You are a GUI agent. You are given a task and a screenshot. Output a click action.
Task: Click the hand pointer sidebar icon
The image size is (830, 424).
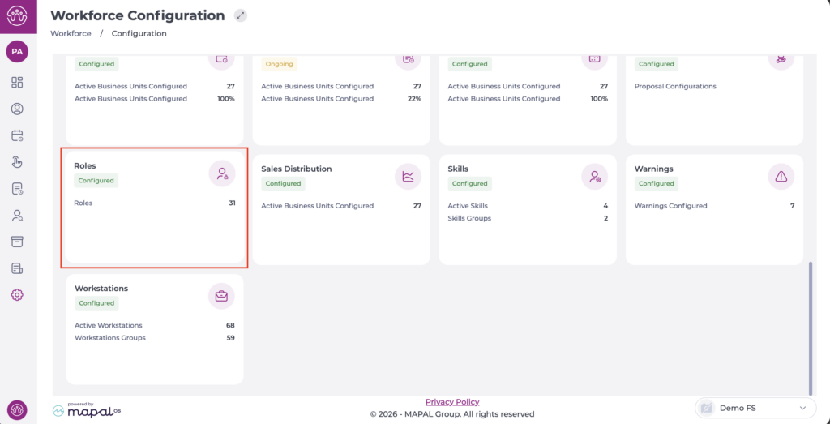coord(17,162)
